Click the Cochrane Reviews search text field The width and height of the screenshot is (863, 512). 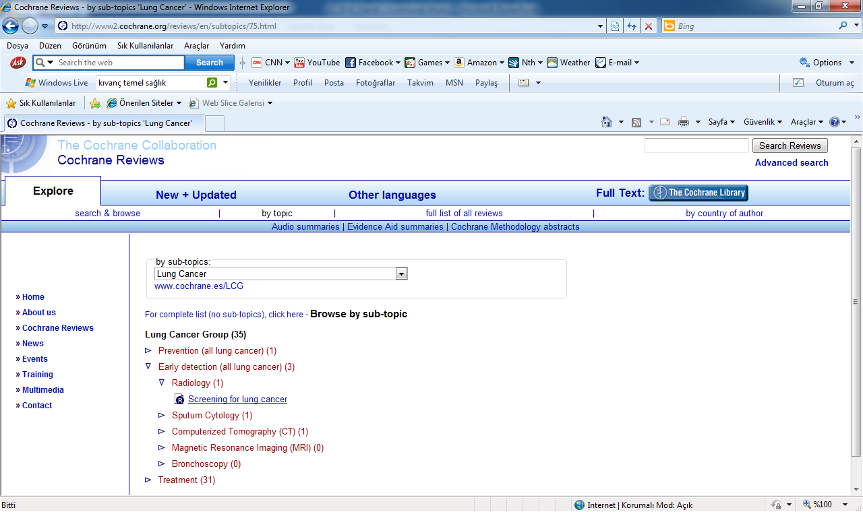pyautogui.click(x=696, y=146)
